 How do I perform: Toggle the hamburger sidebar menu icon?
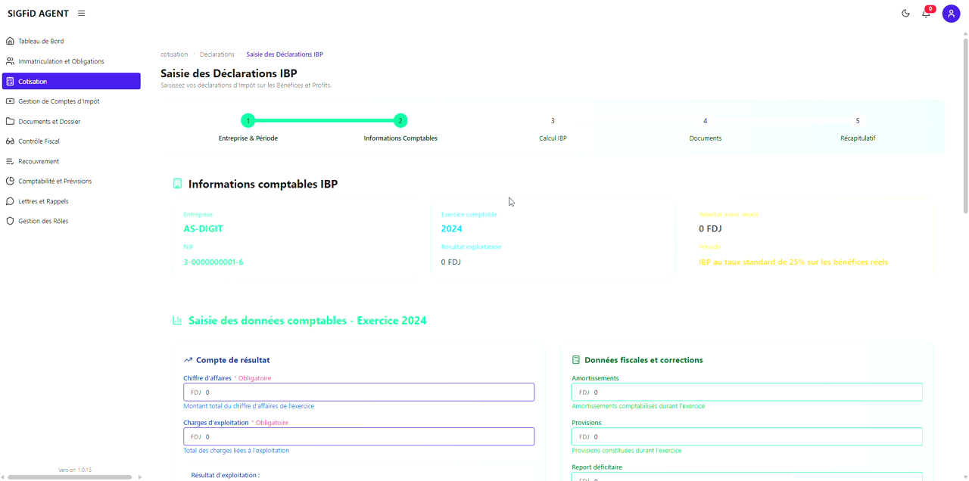(x=81, y=14)
